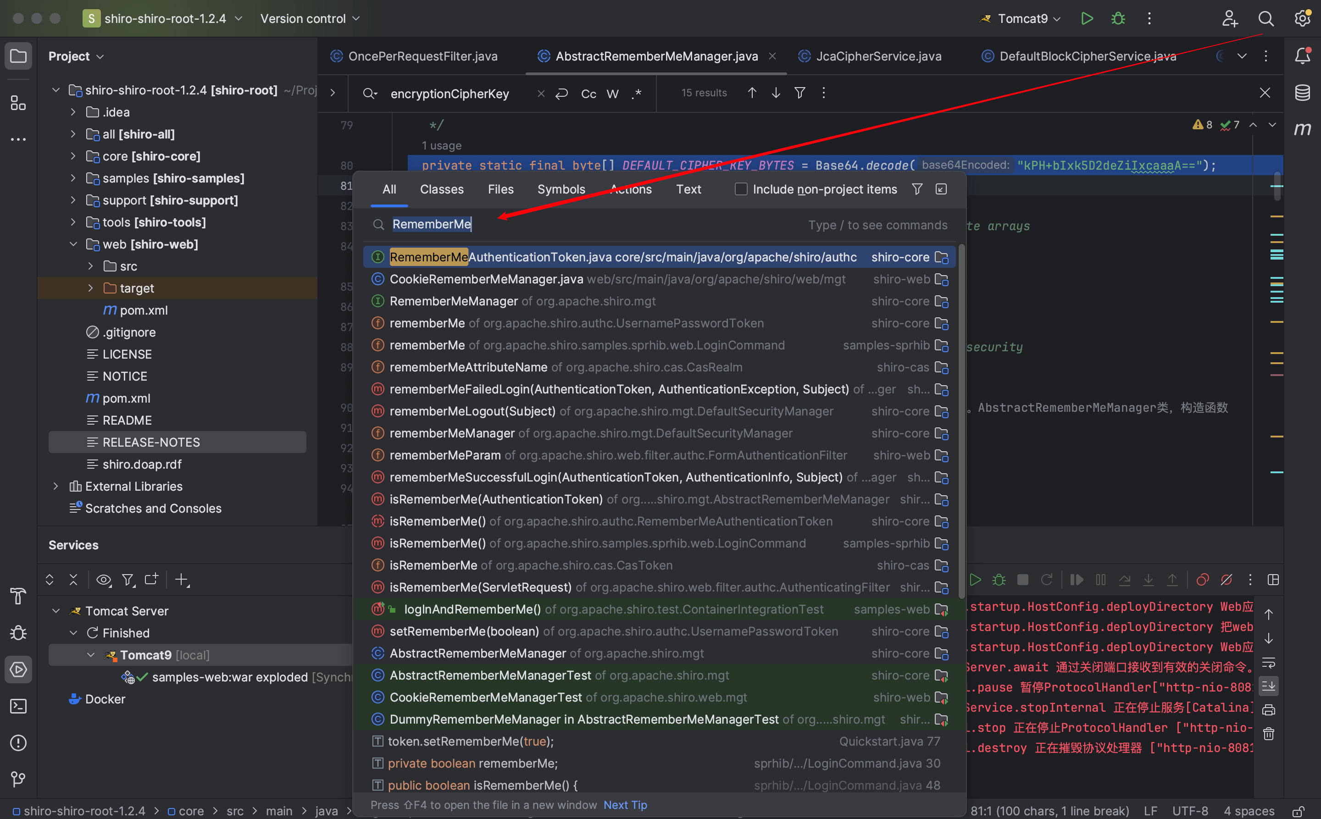Open Version control dropdown
Screen dimensions: 1321x819
310,18
